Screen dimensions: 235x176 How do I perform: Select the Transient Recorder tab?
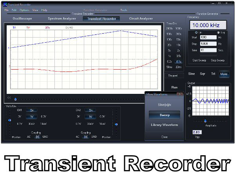(101, 19)
